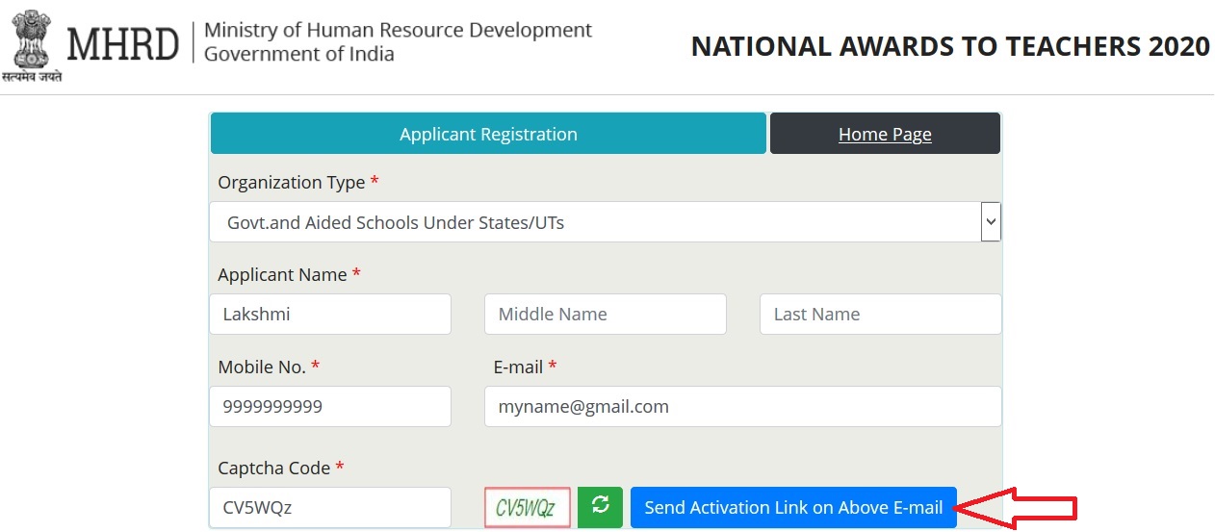Image resolution: width=1215 pixels, height=532 pixels.
Task: Select the Last Name input box
Action: [880, 315]
